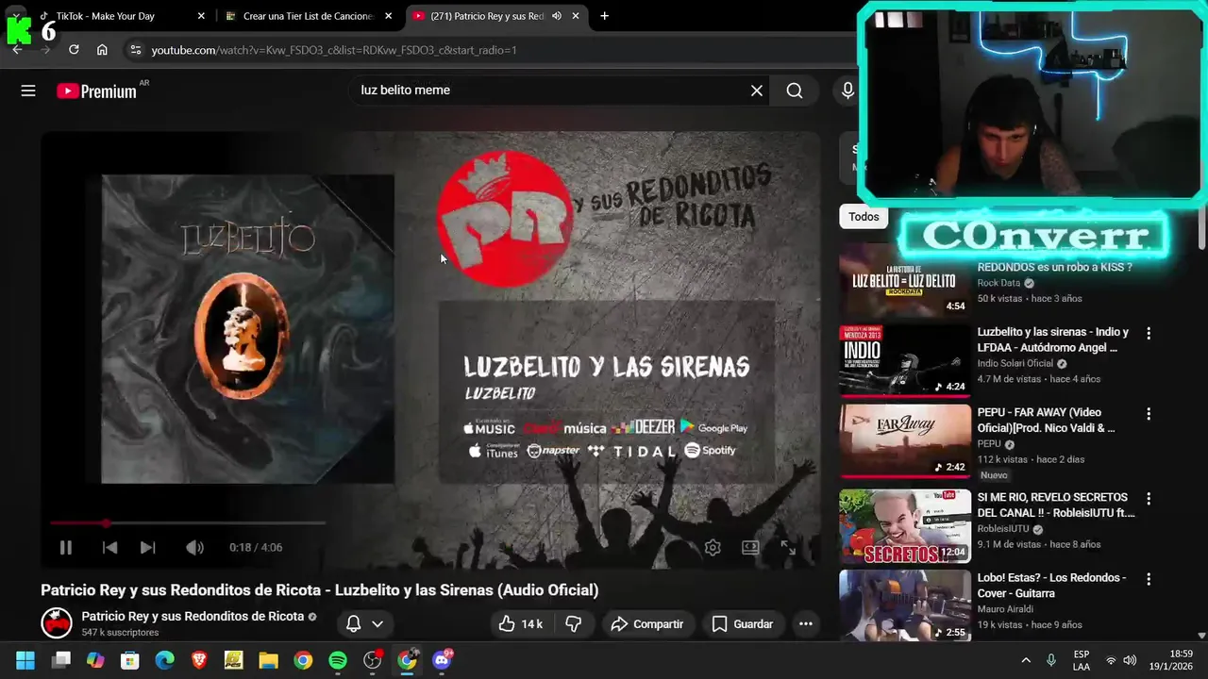Open Microsoft Edge from the taskbar
1208x679 pixels.
[164, 660]
